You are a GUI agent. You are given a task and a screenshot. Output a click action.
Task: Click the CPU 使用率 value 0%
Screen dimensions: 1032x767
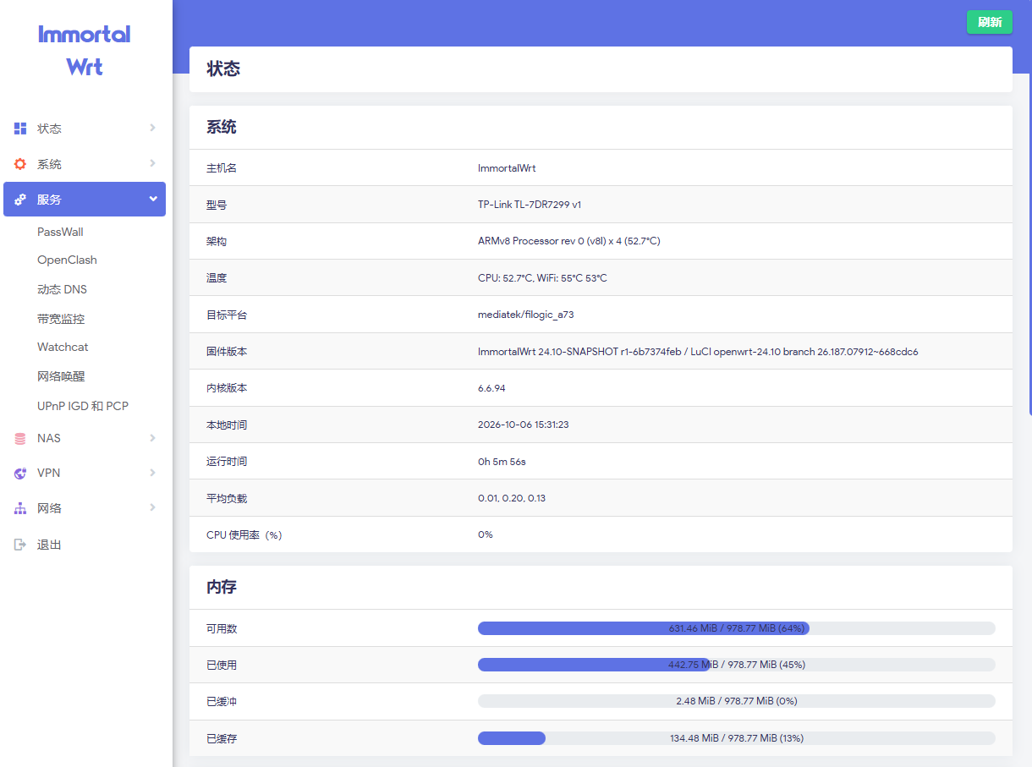(x=486, y=534)
